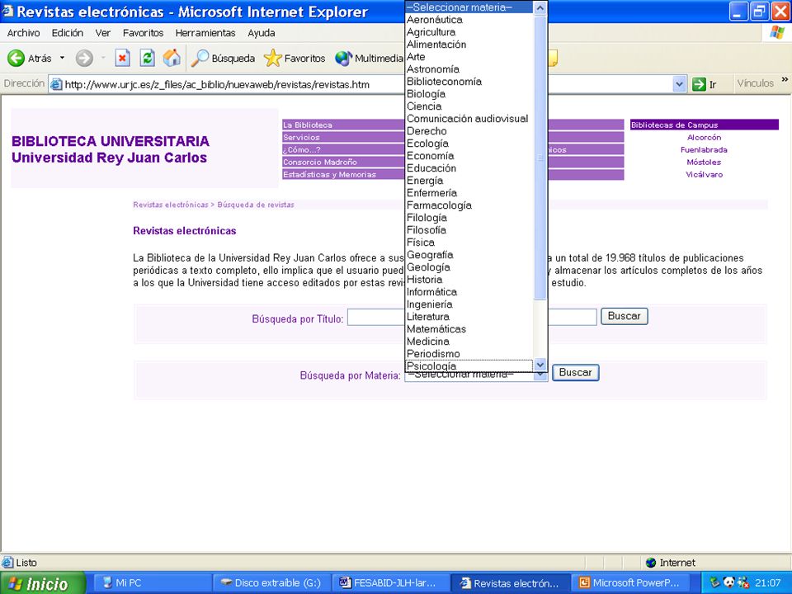The width and height of the screenshot is (792, 594).
Task: Open the Ayuda menu
Action: pos(262,33)
